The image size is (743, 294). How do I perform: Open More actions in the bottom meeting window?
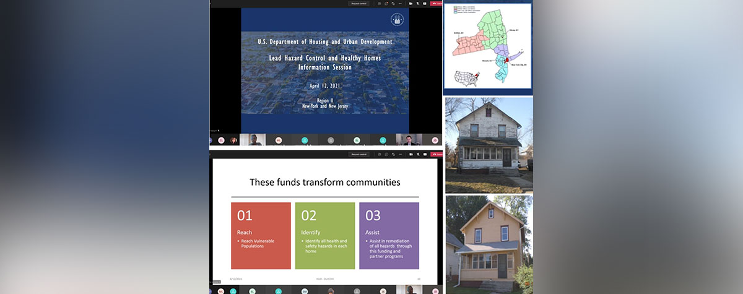click(x=401, y=154)
